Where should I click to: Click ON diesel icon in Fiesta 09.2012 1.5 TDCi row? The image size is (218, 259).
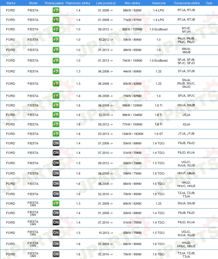pos(56,163)
